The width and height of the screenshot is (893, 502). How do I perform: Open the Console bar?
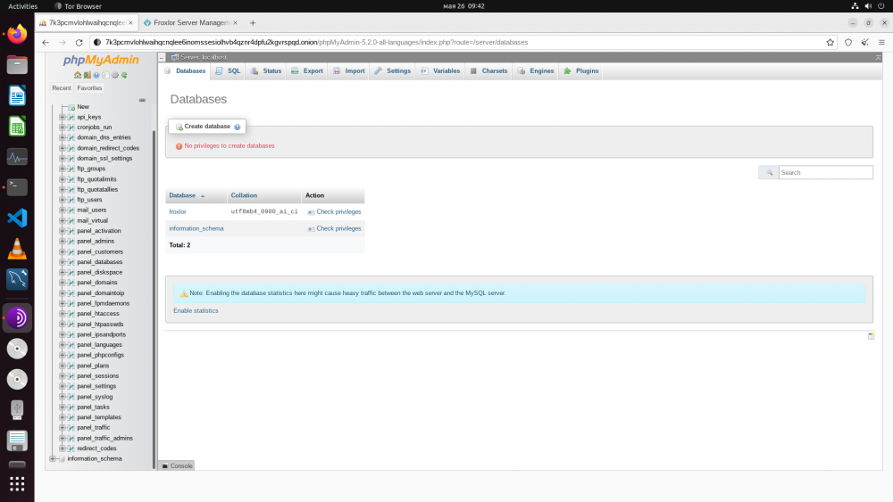coord(177,465)
